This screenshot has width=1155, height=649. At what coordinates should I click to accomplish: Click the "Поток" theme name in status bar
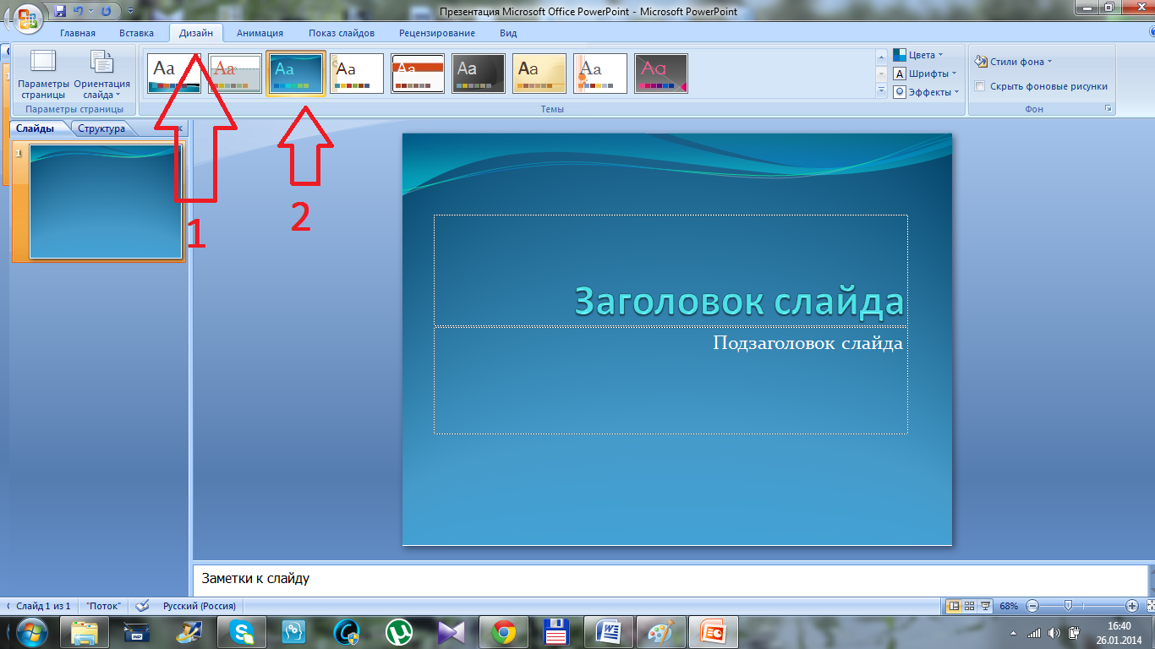[103, 606]
